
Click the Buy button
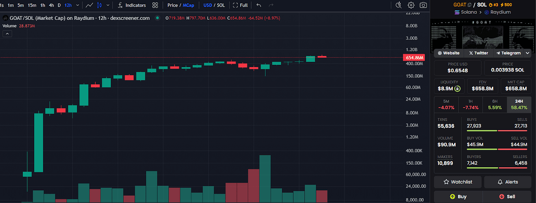[458, 197]
